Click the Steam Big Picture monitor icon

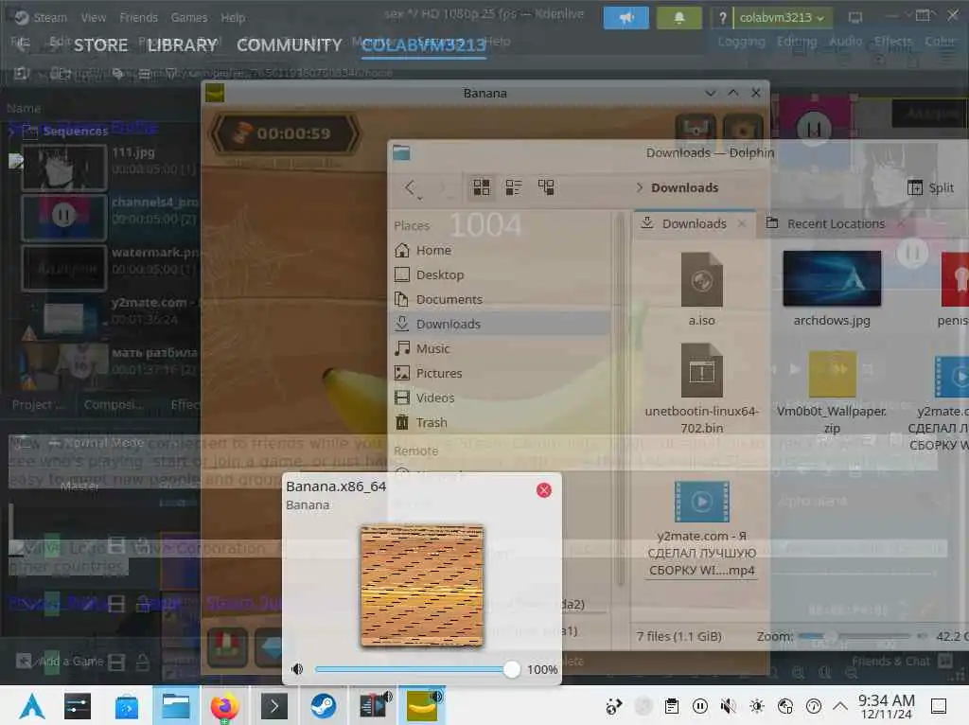click(x=855, y=17)
